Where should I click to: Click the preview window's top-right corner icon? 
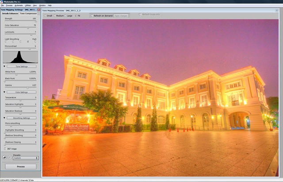277,11
